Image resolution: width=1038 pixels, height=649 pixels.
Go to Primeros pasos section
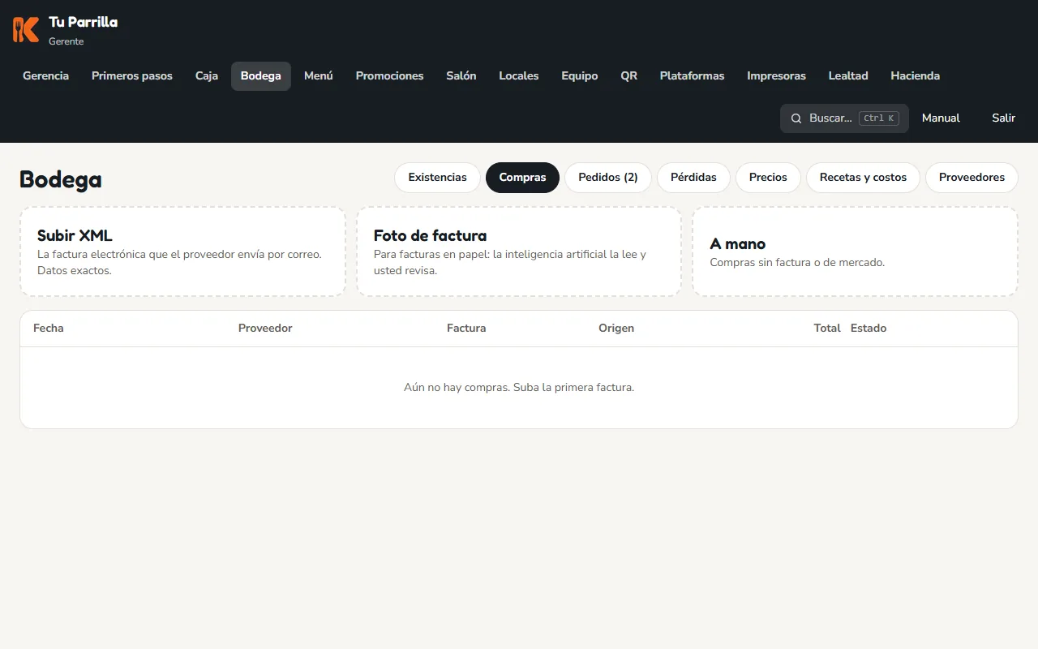[132, 76]
